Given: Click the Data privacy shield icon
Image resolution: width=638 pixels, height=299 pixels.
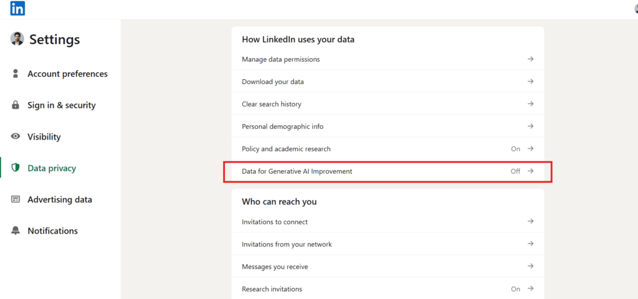Looking at the screenshot, I should (16, 168).
